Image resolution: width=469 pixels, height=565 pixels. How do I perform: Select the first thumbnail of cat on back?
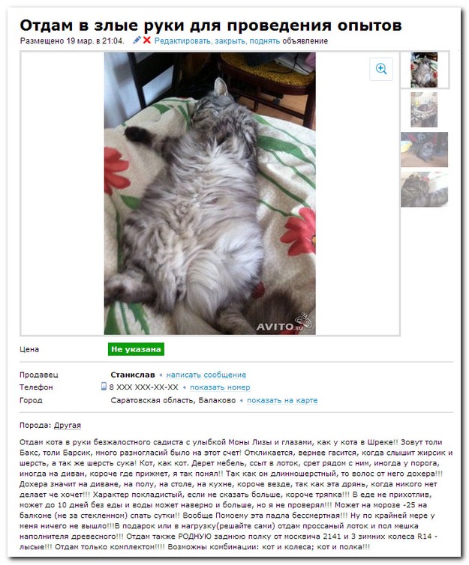[x=424, y=70]
